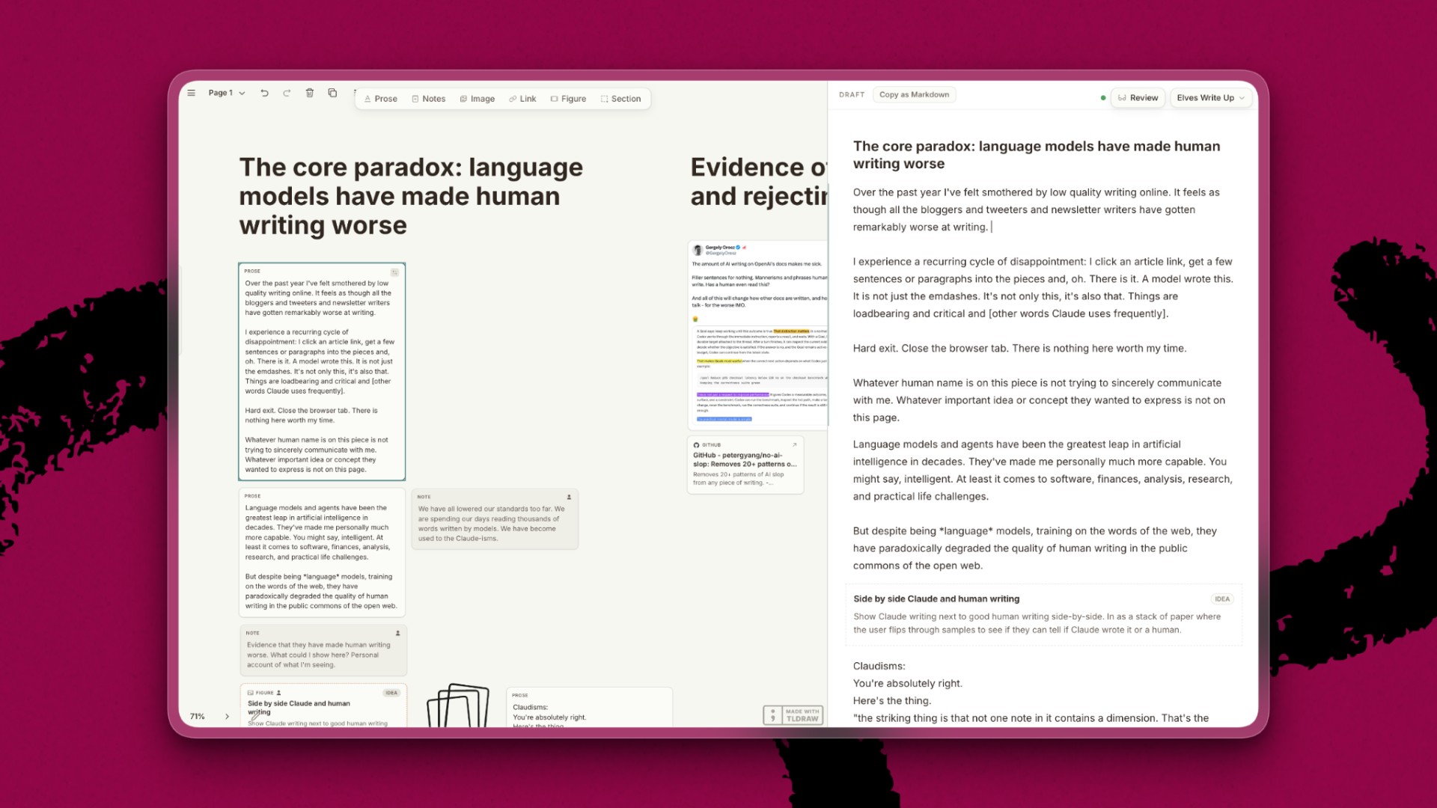The width and height of the screenshot is (1437, 808).
Task: Click draft text 'Side by side Claude and human writing'
Action: point(936,599)
